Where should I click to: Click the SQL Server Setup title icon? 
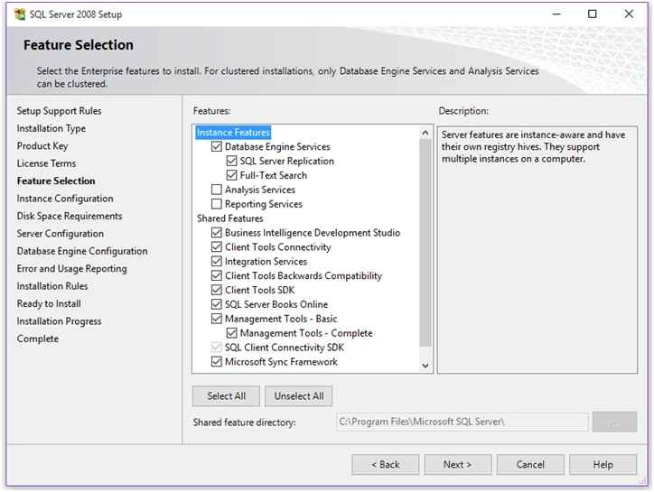(x=20, y=14)
